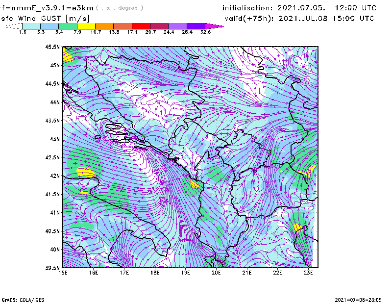Click the 19E longitude label
392x303 pixels.
(x=186, y=273)
